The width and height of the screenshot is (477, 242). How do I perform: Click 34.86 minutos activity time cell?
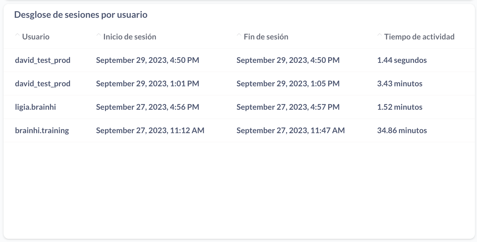[x=402, y=130]
